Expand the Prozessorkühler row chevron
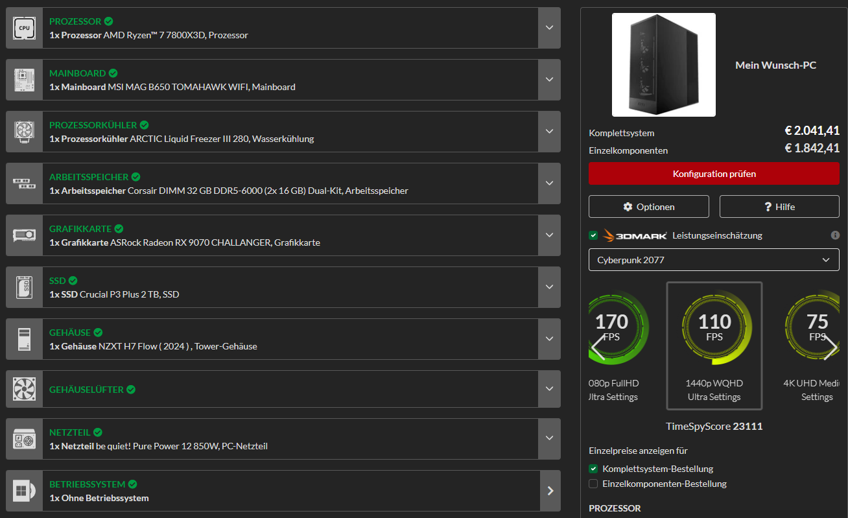This screenshot has width=848, height=518. coord(549,132)
